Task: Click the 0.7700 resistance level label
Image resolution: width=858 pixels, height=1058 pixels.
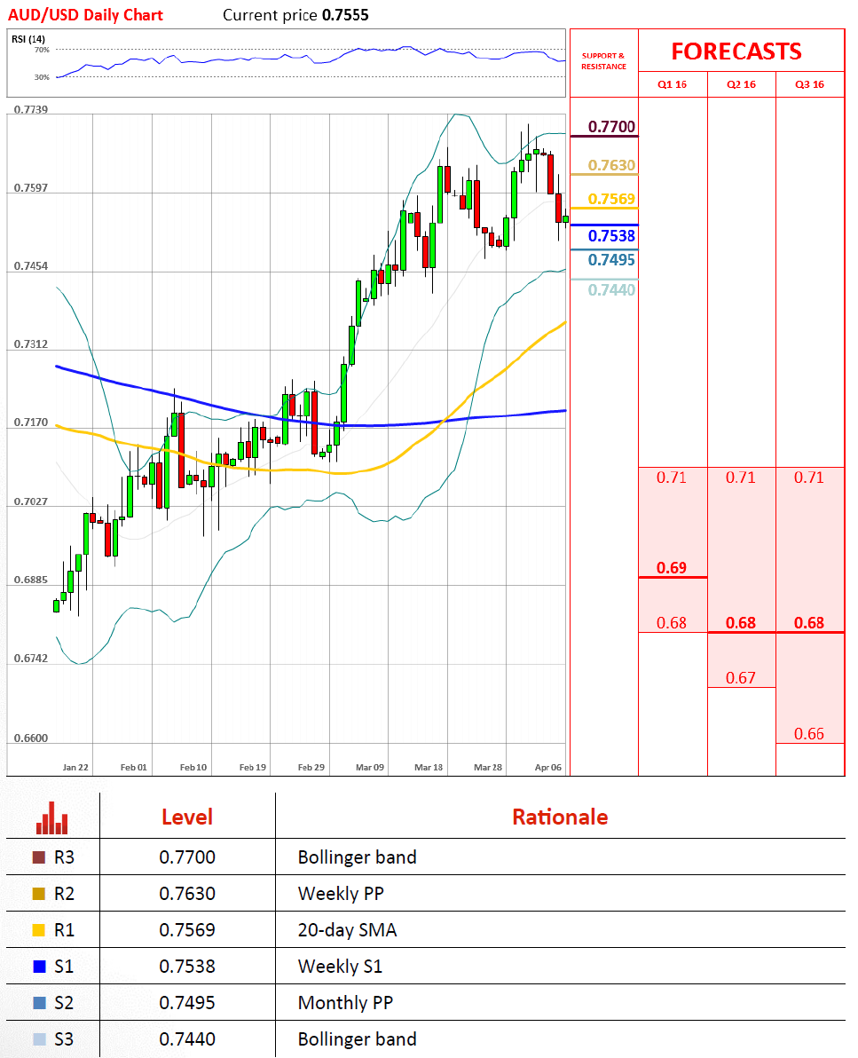Action: pyautogui.click(x=612, y=127)
